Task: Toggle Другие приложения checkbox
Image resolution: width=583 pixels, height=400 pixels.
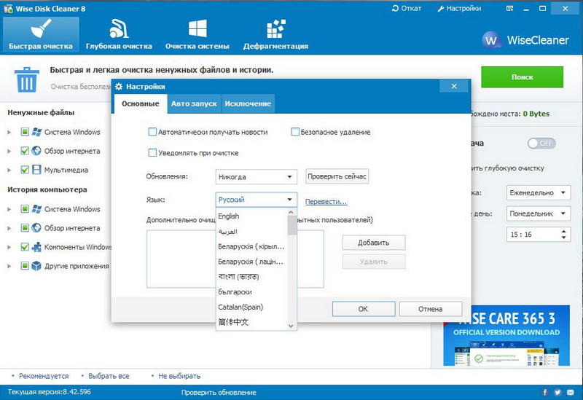Action: [x=25, y=266]
